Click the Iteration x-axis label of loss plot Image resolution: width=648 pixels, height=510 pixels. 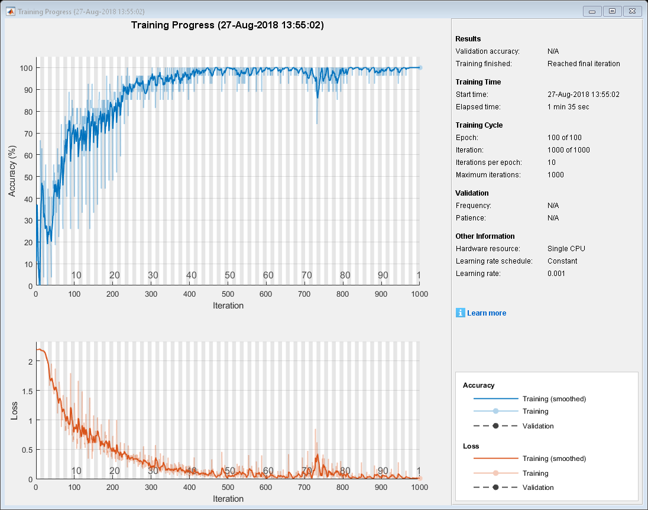[x=228, y=498]
